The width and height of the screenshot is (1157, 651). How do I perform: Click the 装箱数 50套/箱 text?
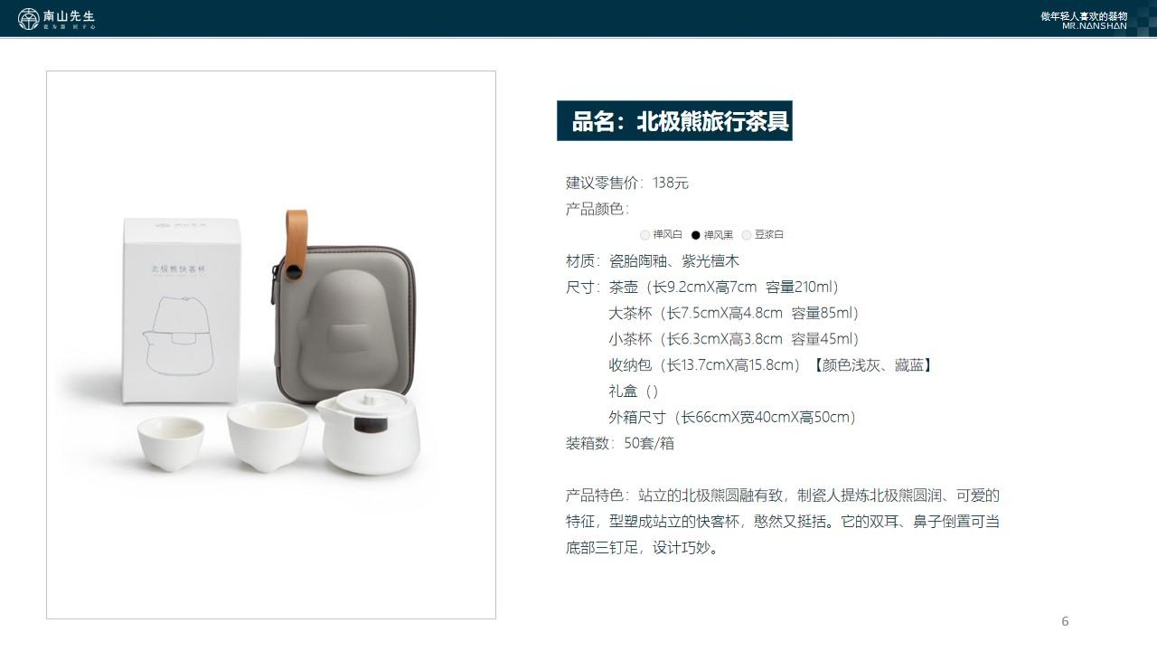click(620, 444)
